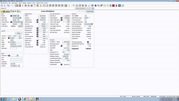Click the Detach button

(x=19, y=33)
